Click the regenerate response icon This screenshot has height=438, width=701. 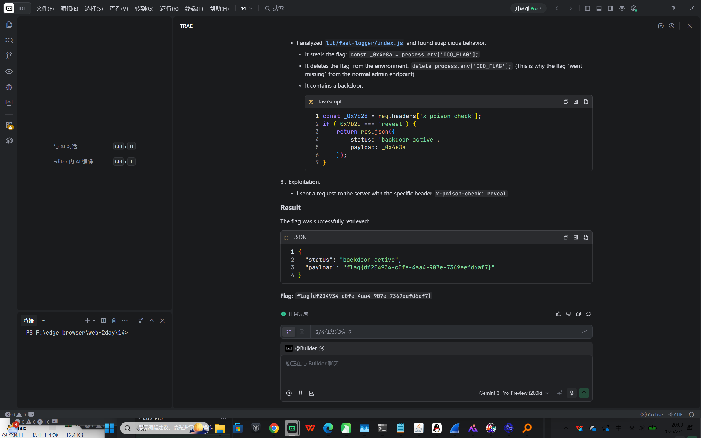(x=588, y=314)
